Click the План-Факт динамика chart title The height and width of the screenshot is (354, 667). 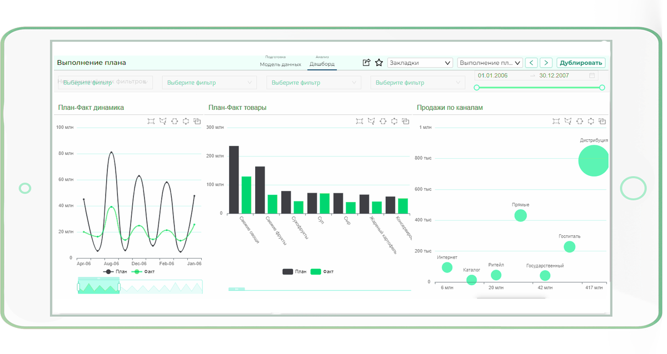pyautogui.click(x=91, y=108)
